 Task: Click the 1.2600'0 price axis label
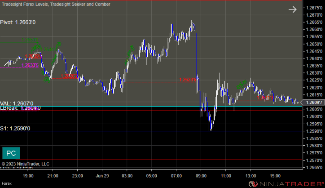(314, 116)
